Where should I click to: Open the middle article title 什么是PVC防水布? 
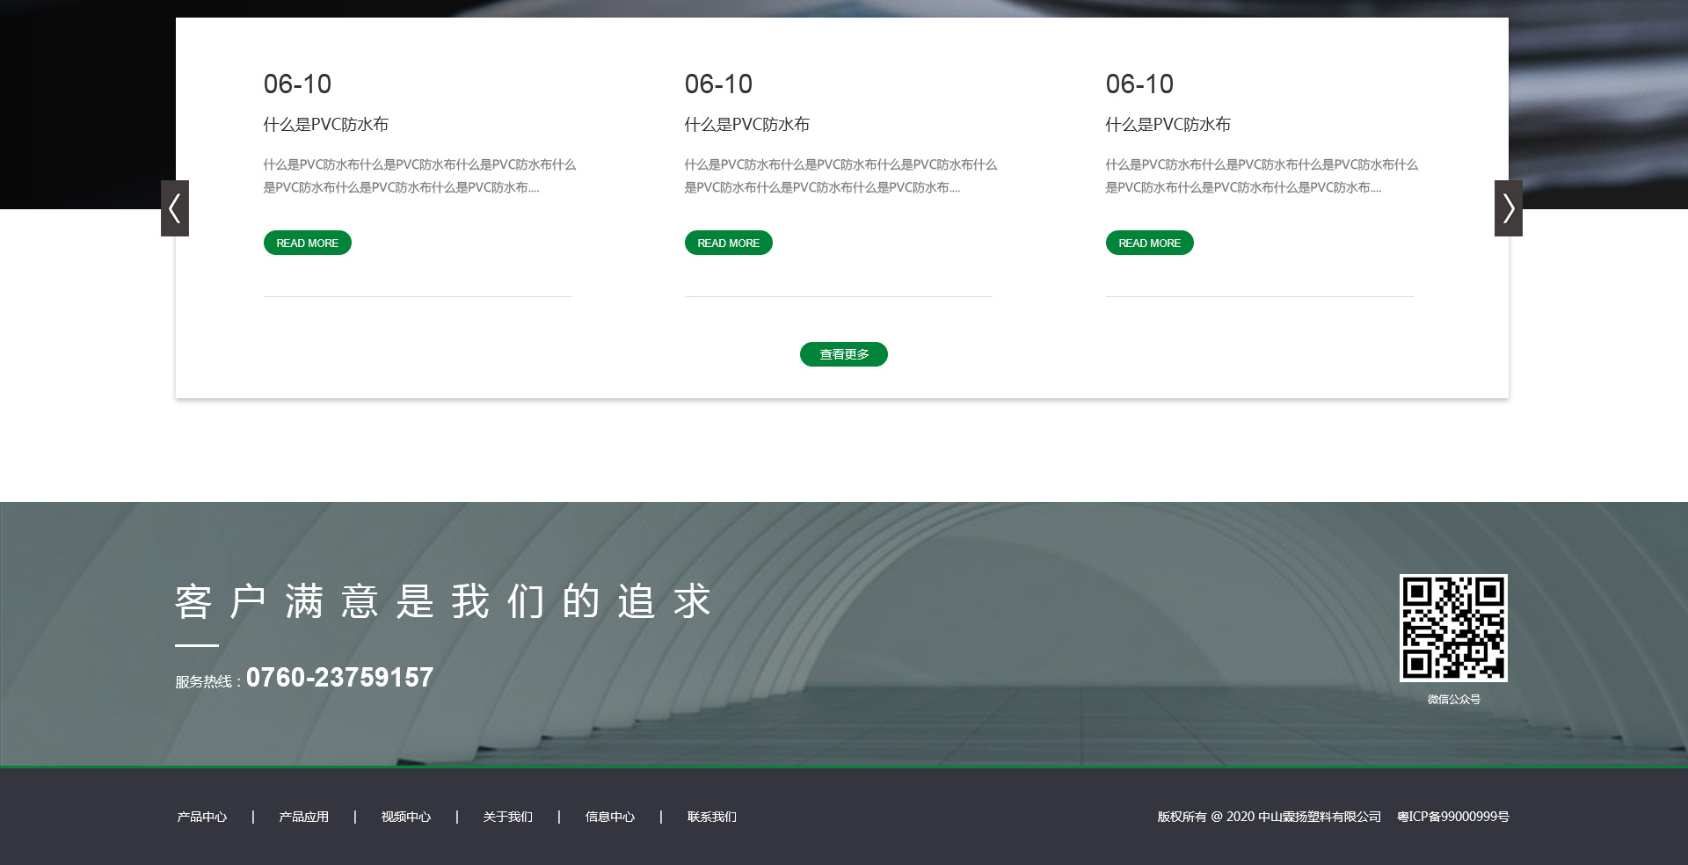click(x=746, y=125)
